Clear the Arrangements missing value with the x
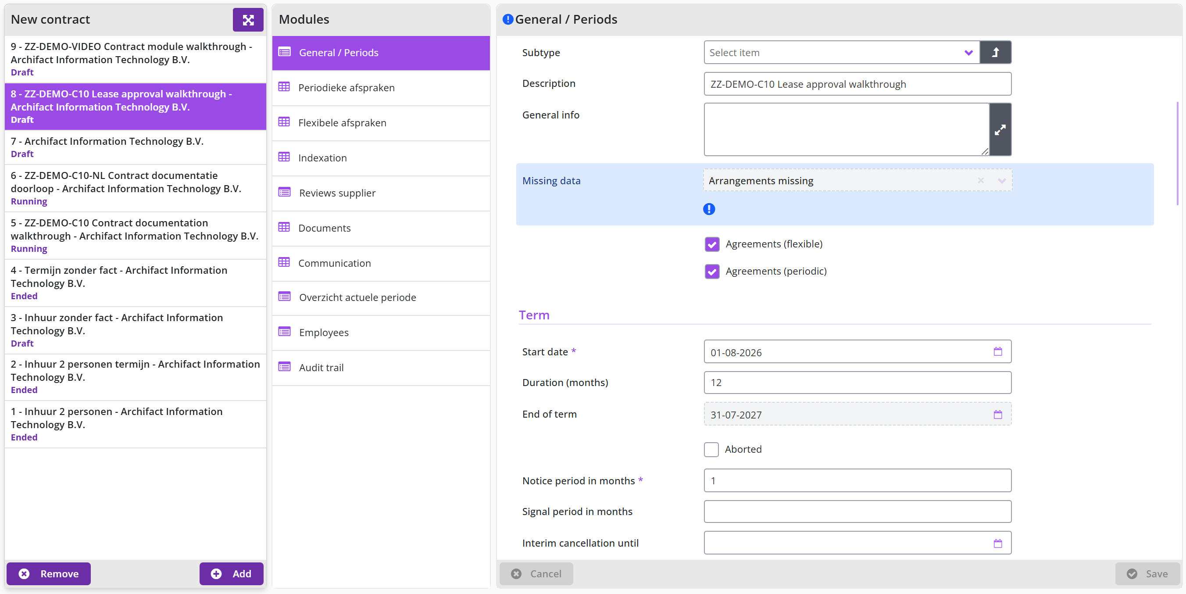This screenshot has width=1186, height=594. (981, 180)
